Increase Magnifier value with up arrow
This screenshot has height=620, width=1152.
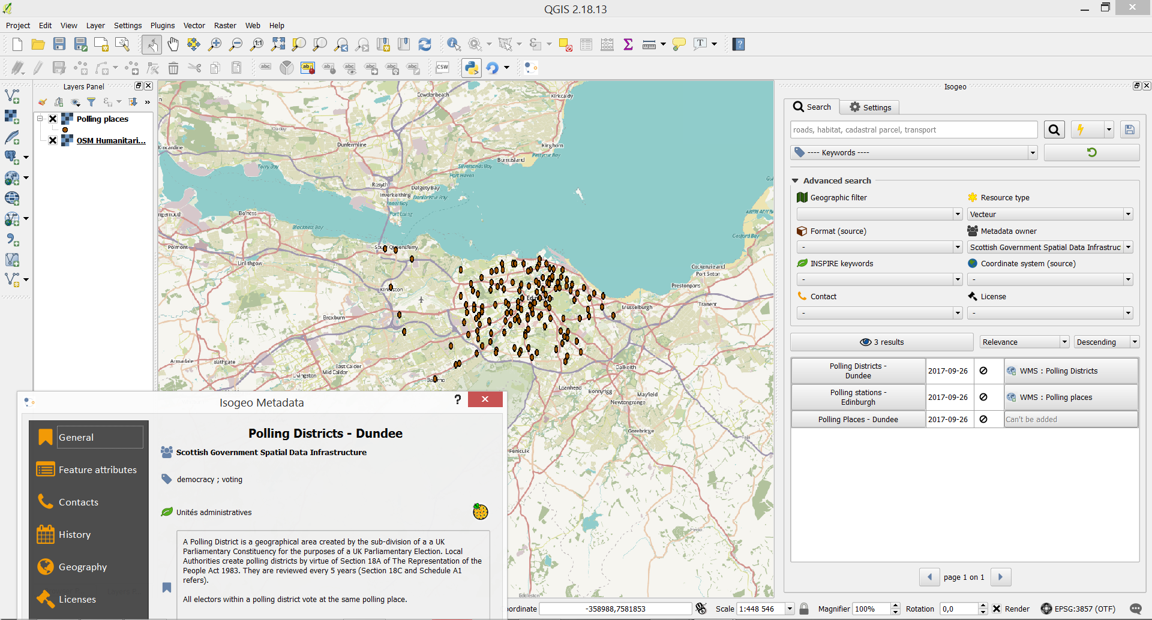895,606
